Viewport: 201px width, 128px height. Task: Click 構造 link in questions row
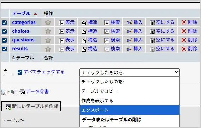click(x=93, y=40)
